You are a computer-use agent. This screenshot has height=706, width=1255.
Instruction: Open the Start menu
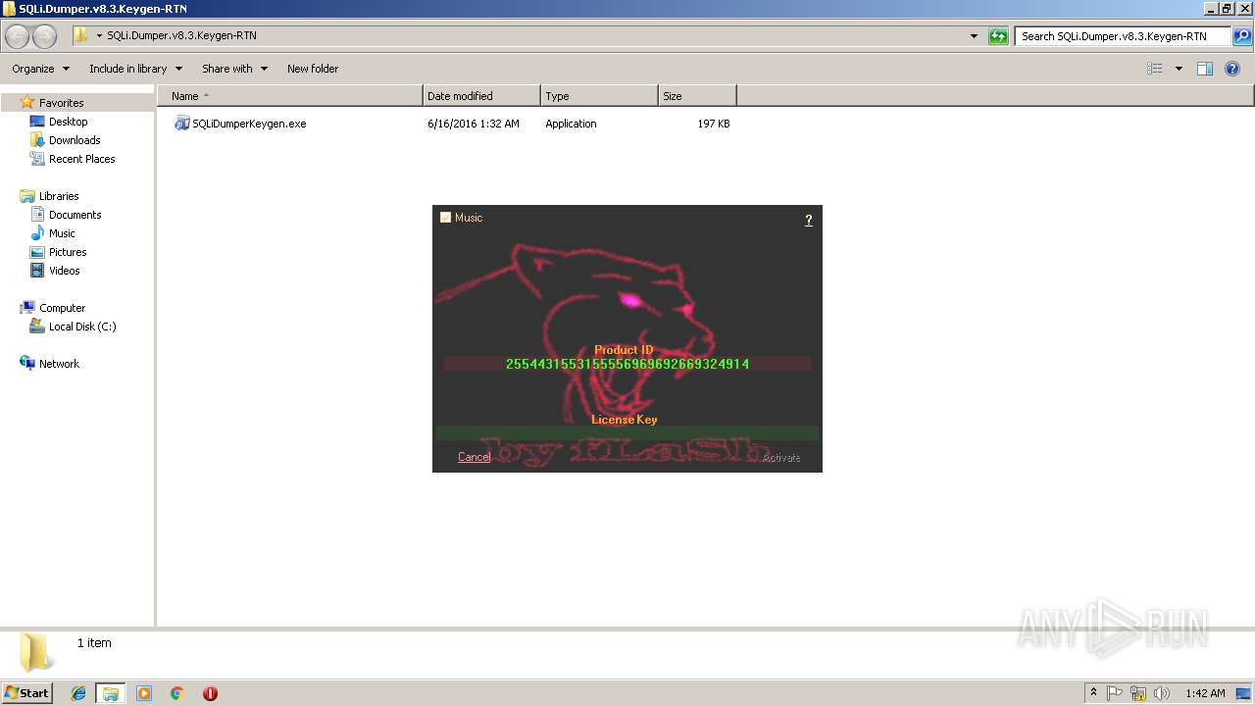coord(27,693)
